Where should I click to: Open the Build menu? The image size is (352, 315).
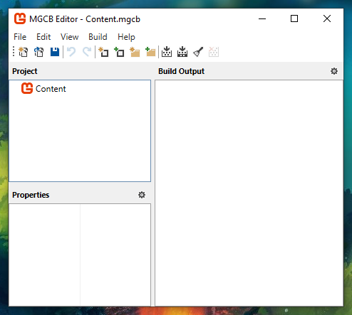(x=98, y=37)
